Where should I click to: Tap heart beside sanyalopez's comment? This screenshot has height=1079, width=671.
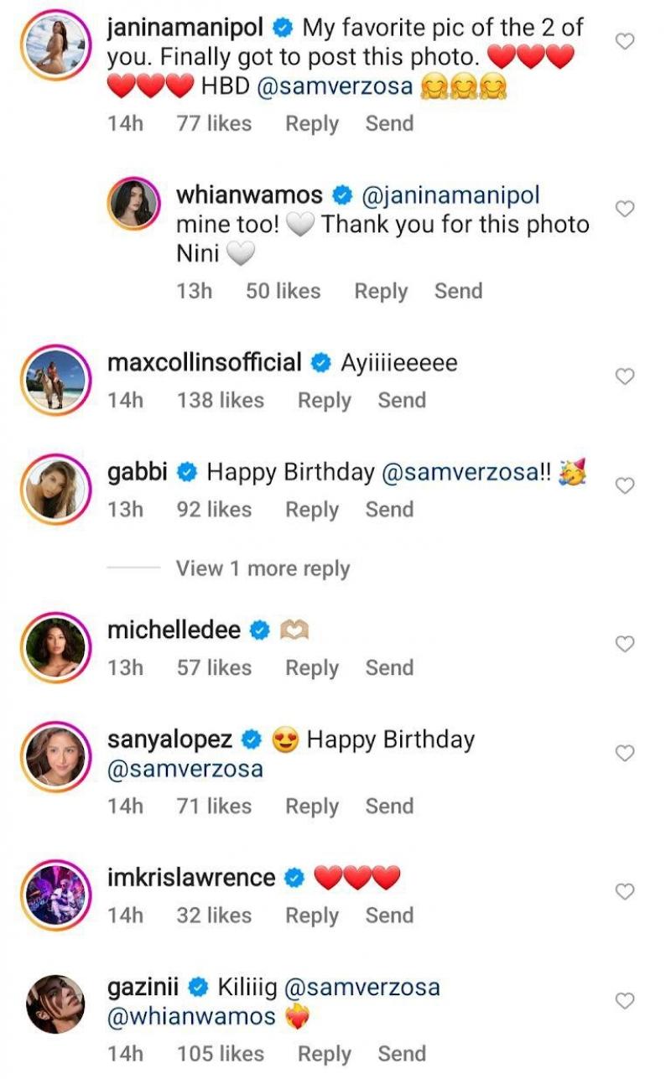(625, 753)
